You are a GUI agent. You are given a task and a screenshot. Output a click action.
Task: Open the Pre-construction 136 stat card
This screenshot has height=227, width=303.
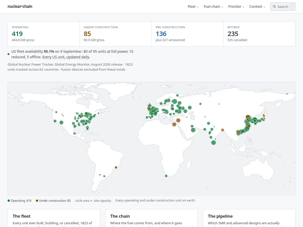point(187,34)
